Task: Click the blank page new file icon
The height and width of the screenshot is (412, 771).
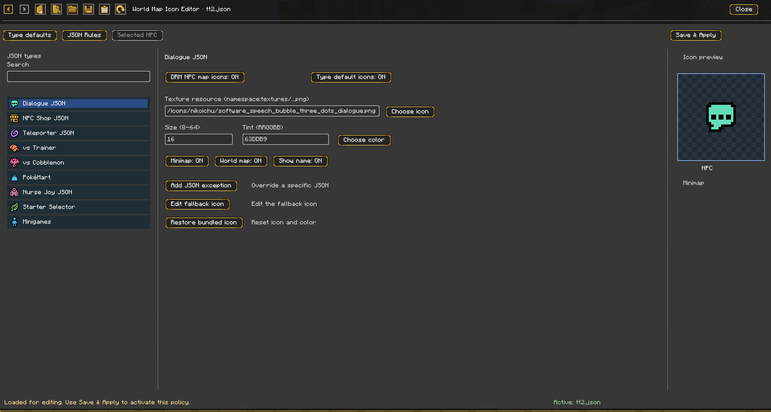Action: pyautogui.click(x=40, y=9)
